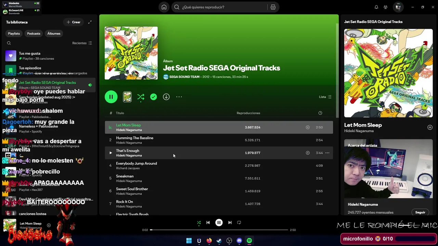Screen dimensions: 438x246
Task: Open friends activity icon
Action: point(386,7)
